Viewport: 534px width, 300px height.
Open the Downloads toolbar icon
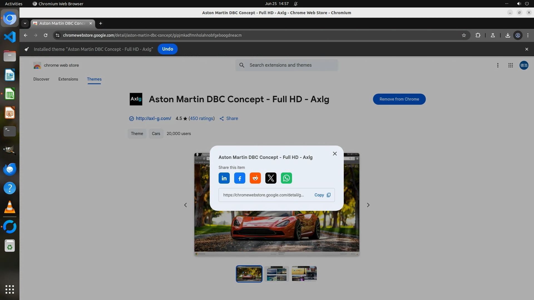click(x=508, y=35)
